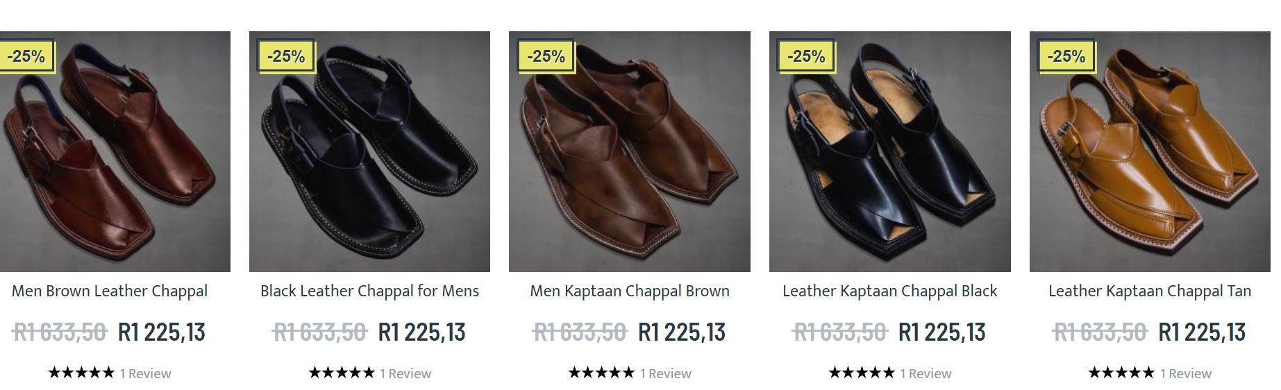Click star rating under Black Leather Chappal

coord(342,373)
